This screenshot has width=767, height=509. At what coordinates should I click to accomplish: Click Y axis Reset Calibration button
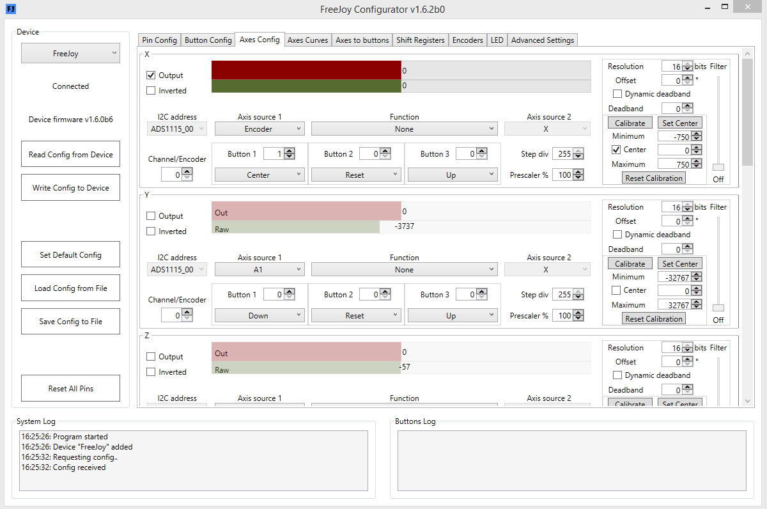coord(654,318)
